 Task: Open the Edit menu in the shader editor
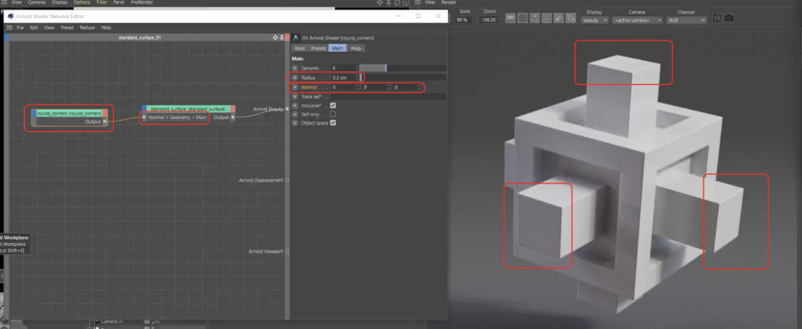(33, 27)
